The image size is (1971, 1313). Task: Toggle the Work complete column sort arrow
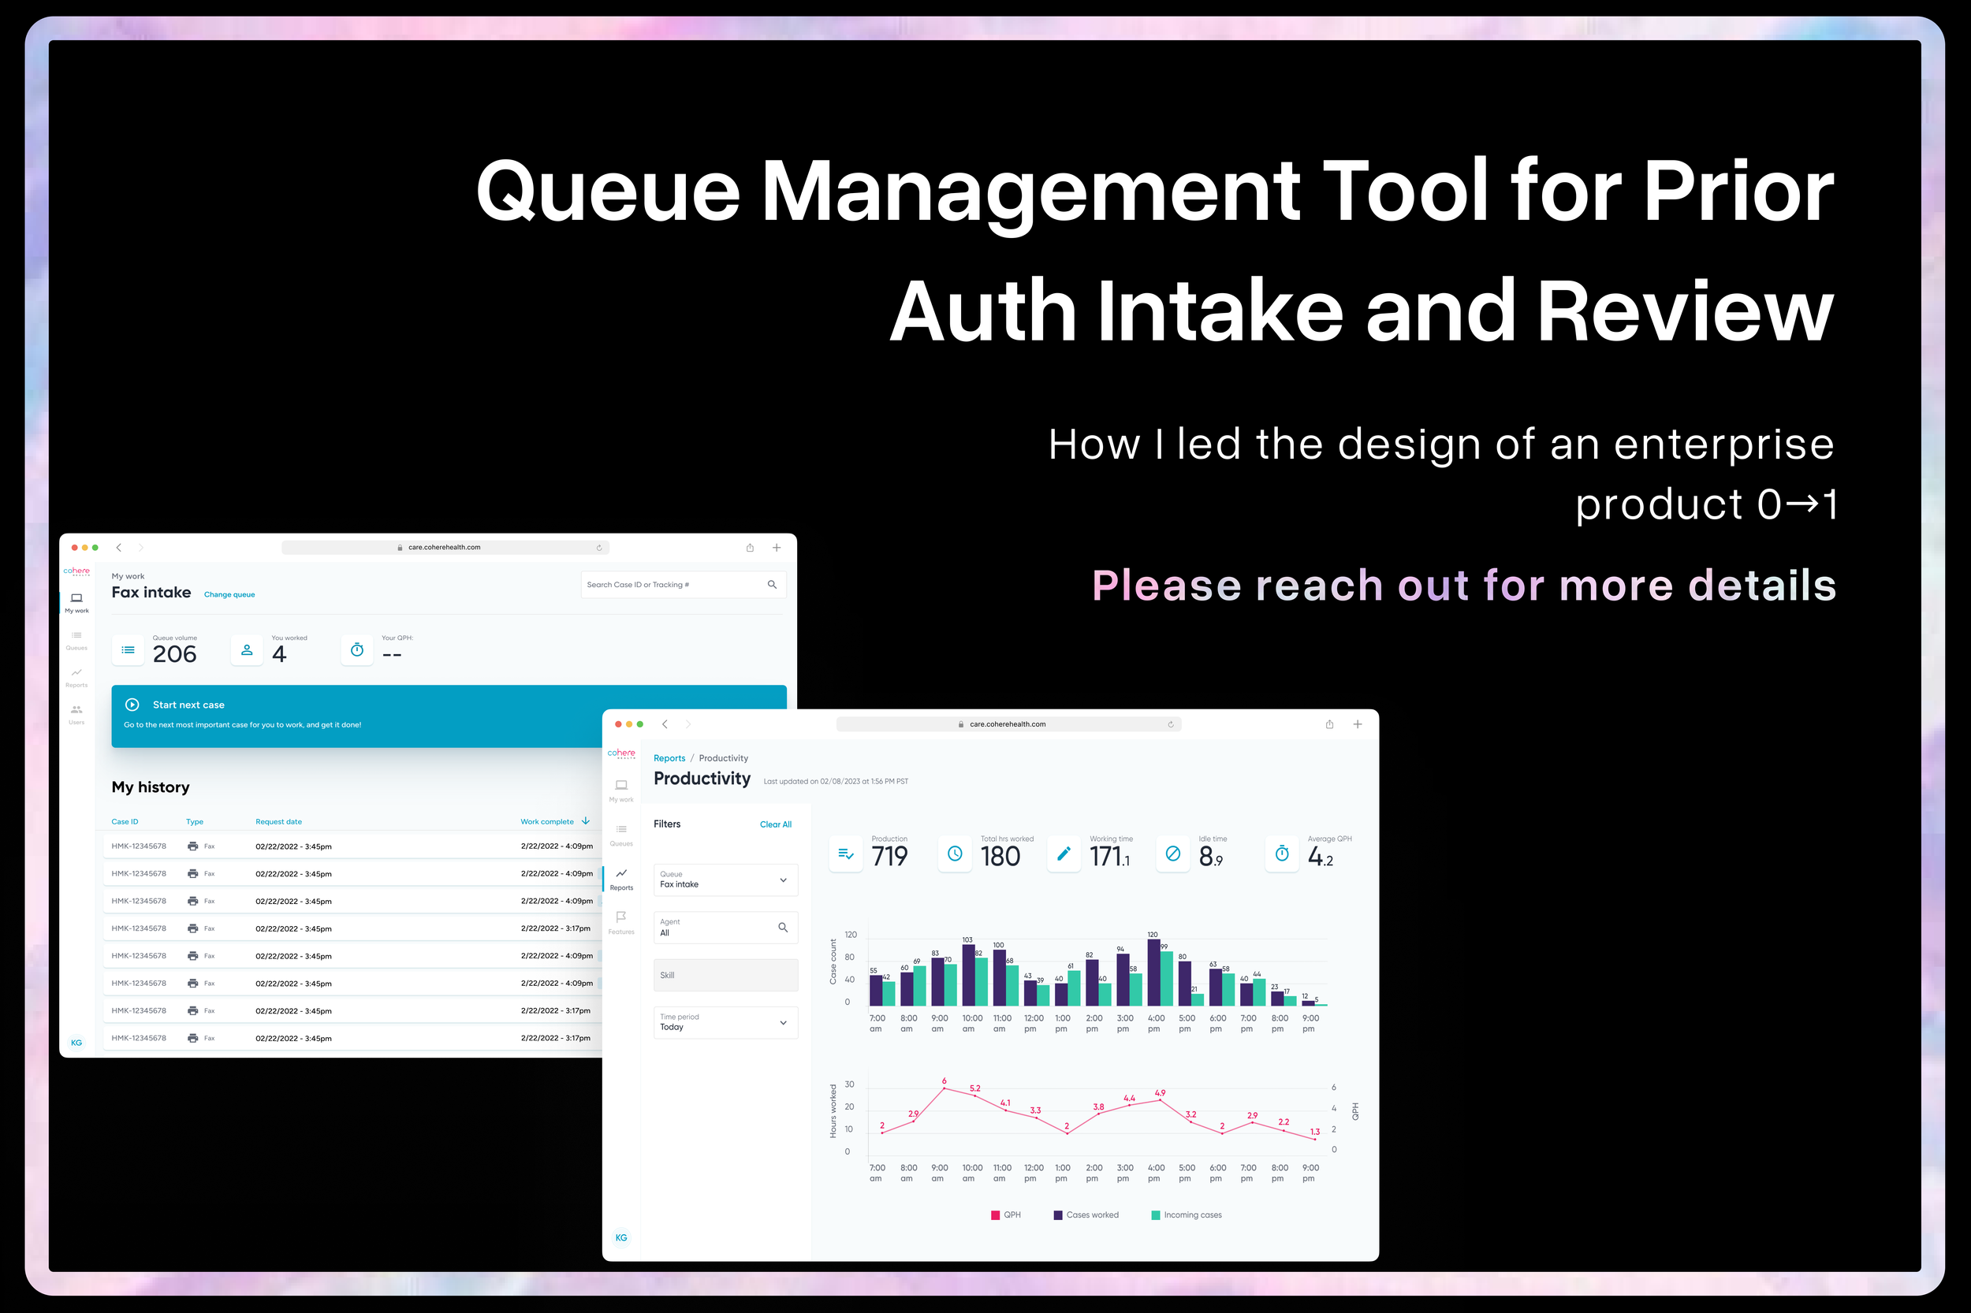point(586,820)
